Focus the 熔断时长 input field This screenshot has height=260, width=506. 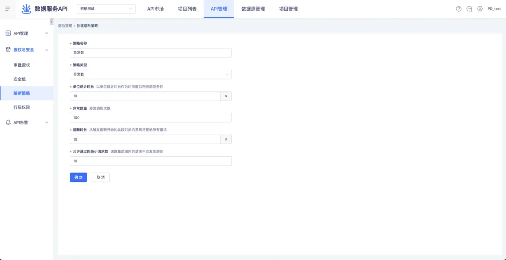pos(145,139)
